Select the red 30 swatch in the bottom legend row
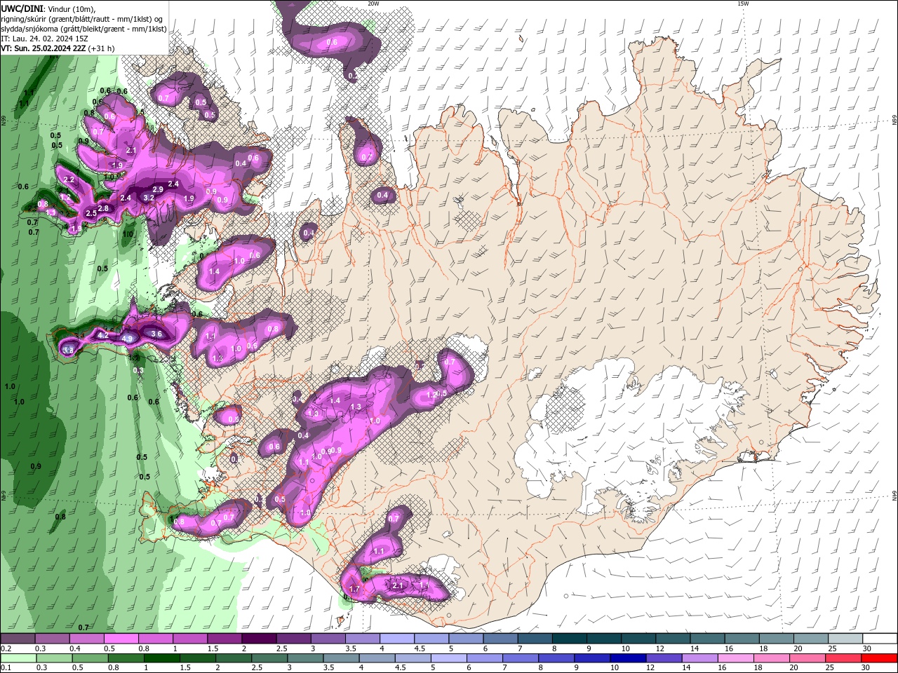Image resolution: width=898 pixels, height=673 pixels. (880, 658)
